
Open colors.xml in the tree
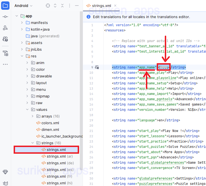click(50, 123)
